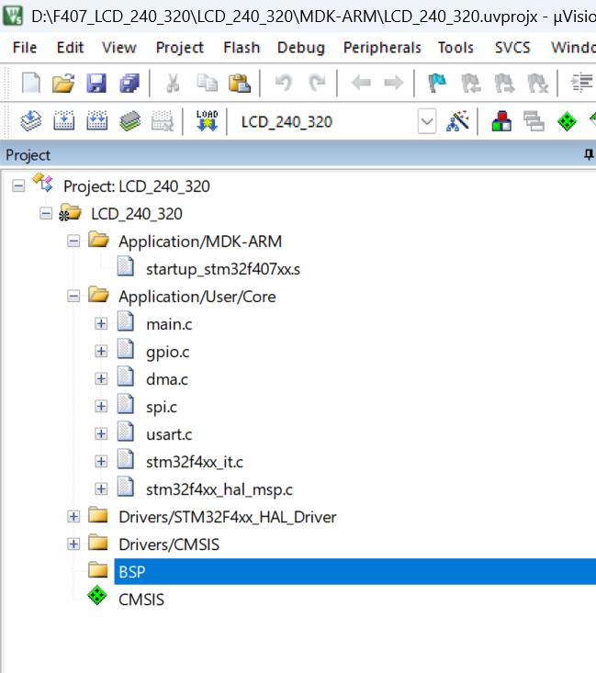Open the File menu
Viewport: 596px width, 673px height.
pos(25,47)
